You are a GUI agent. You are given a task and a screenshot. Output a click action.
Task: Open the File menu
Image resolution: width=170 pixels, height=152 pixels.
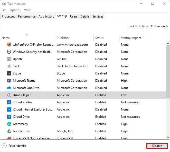coord(4,10)
